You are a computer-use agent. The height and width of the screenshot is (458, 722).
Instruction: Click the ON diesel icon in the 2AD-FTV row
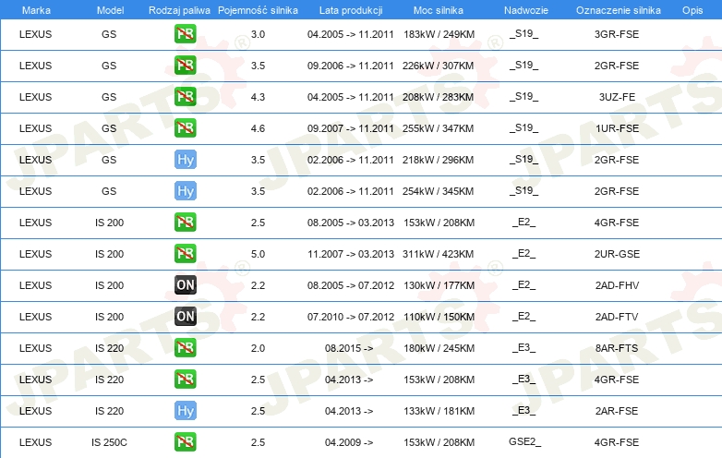[x=185, y=316]
